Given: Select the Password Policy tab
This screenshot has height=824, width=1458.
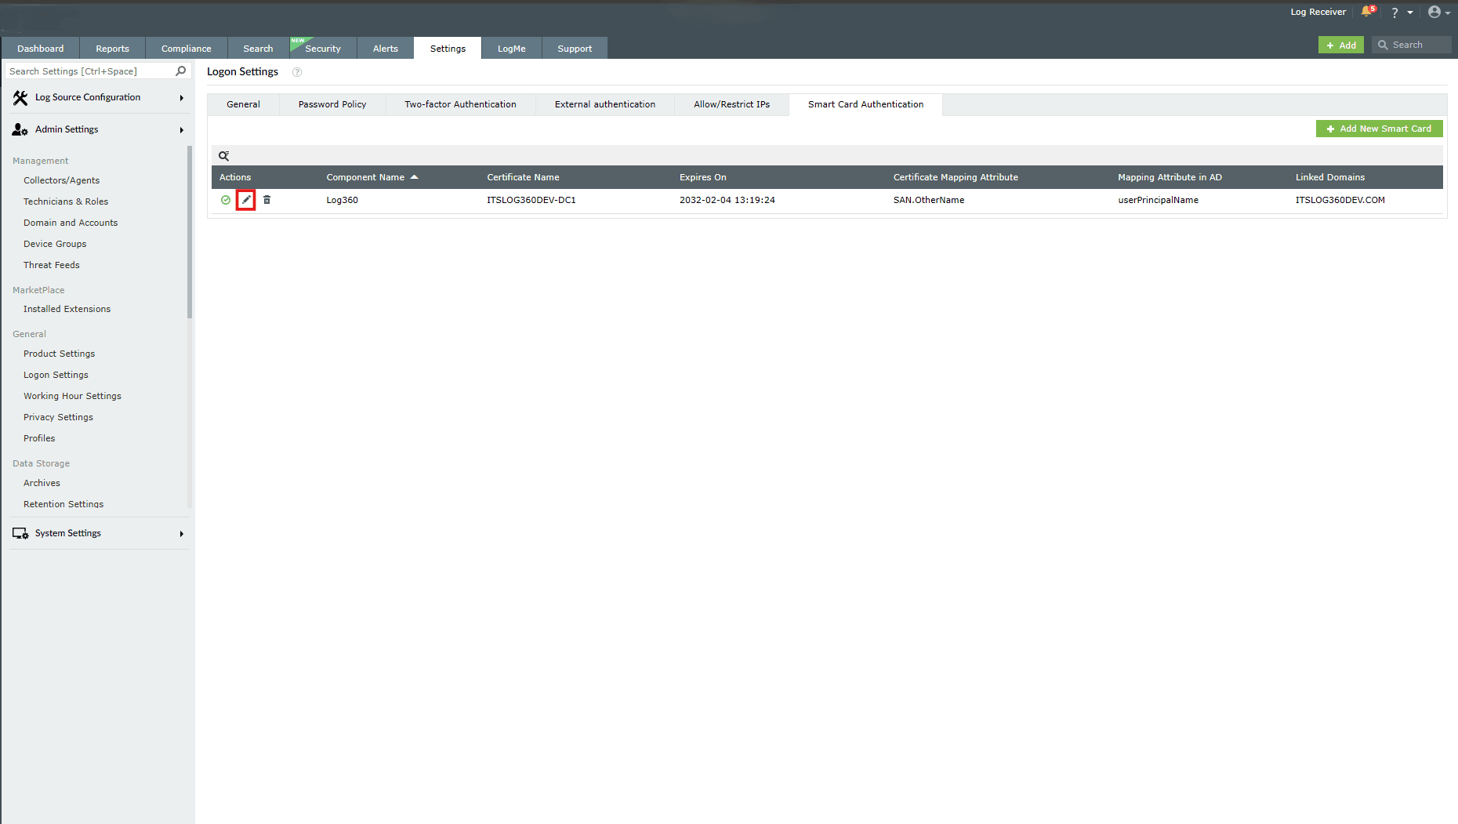Looking at the screenshot, I should click(332, 104).
